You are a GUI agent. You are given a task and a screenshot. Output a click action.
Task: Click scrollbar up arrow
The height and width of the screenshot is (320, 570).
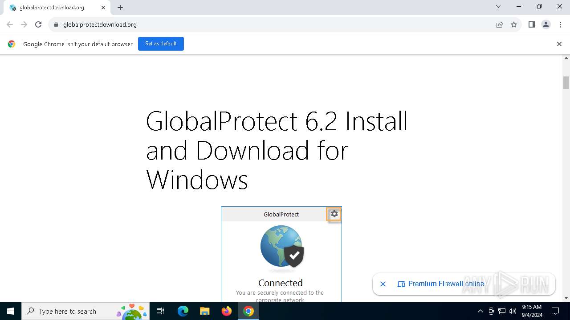coord(566,58)
